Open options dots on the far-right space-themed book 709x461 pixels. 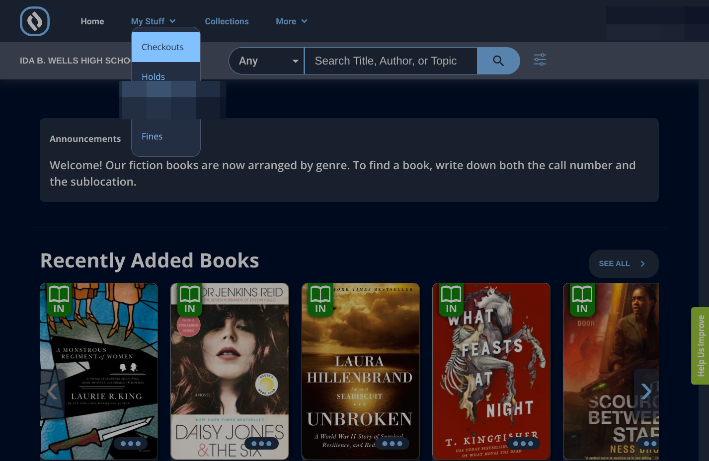point(648,444)
